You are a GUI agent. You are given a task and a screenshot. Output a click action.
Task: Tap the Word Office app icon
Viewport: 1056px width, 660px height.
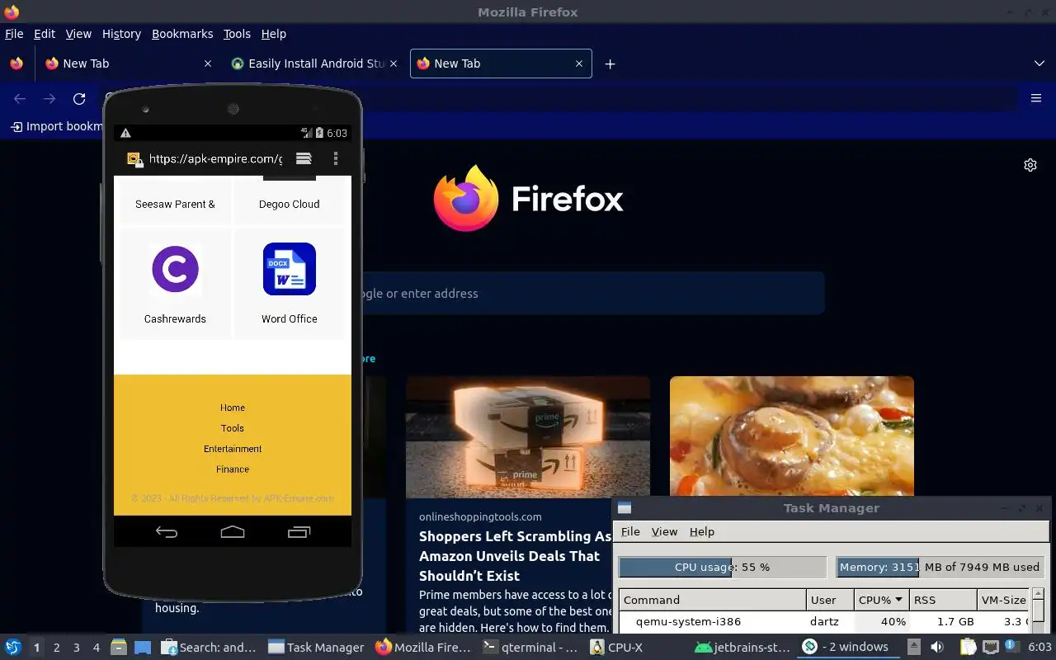coord(290,269)
